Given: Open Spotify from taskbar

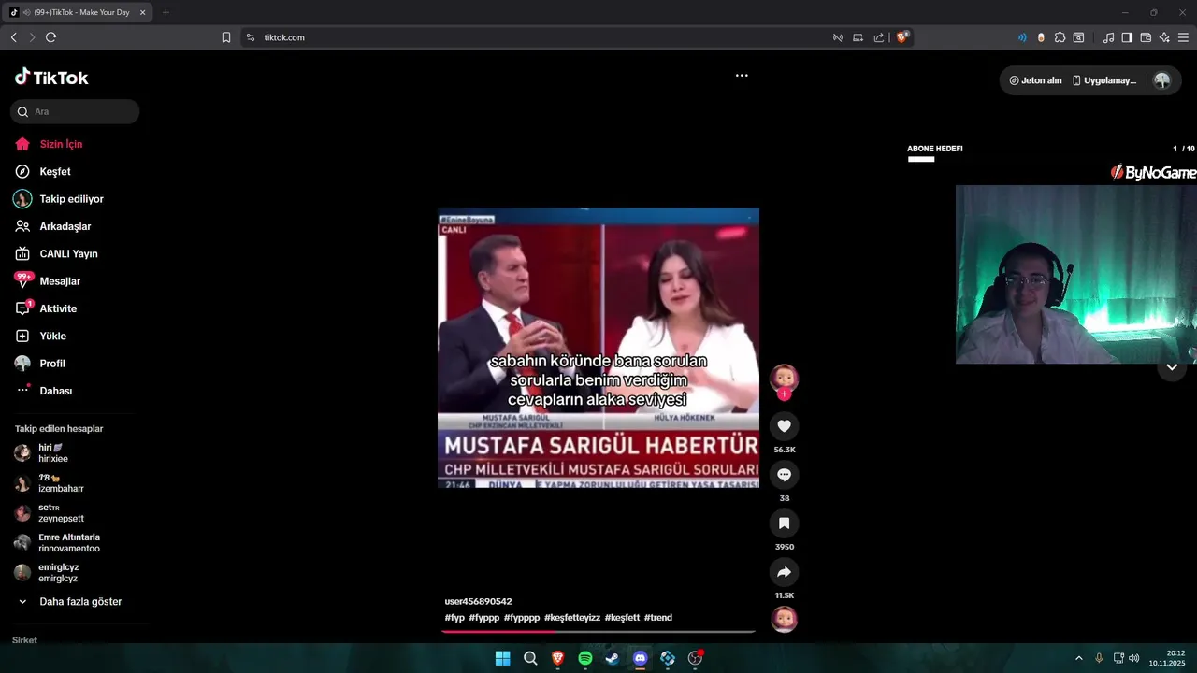Looking at the screenshot, I should pyautogui.click(x=585, y=658).
